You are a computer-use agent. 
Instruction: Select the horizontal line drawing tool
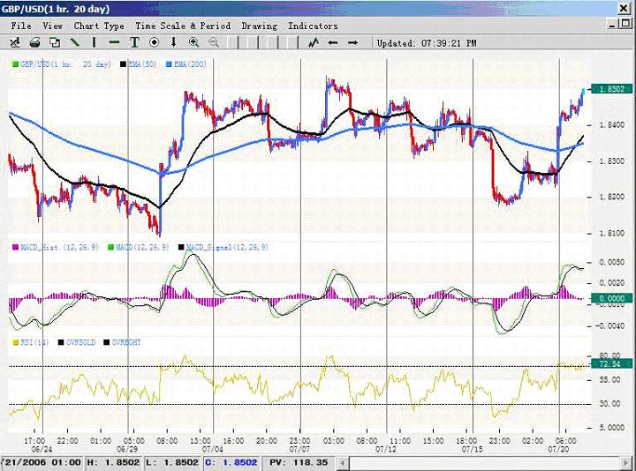(x=114, y=42)
